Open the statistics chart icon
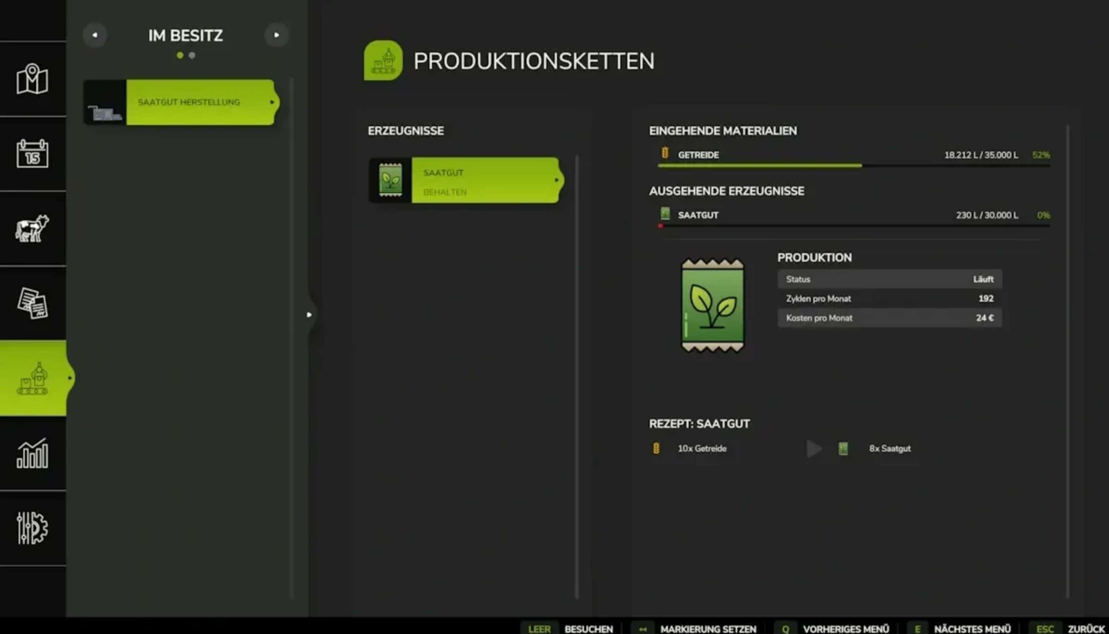Image resolution: width=1109 pixels, height=634 pixels. coord(32,453)
